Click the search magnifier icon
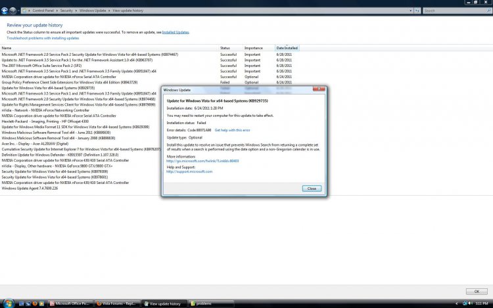The width and height of the screenshot is (493, 308). [x=489, y=11]
